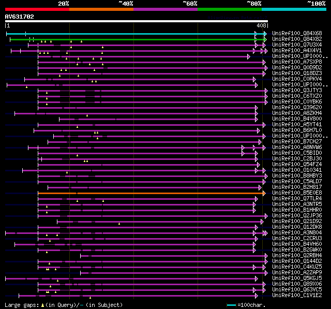This screenshot has height=309, width=331.
Task: Select the UniRef100_Q5KGJ5 label
Action: [297, 278]
